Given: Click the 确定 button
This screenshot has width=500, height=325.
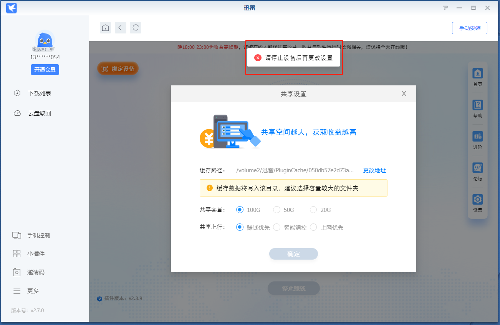Looking at the screenshot, I should tap(293, 254).
